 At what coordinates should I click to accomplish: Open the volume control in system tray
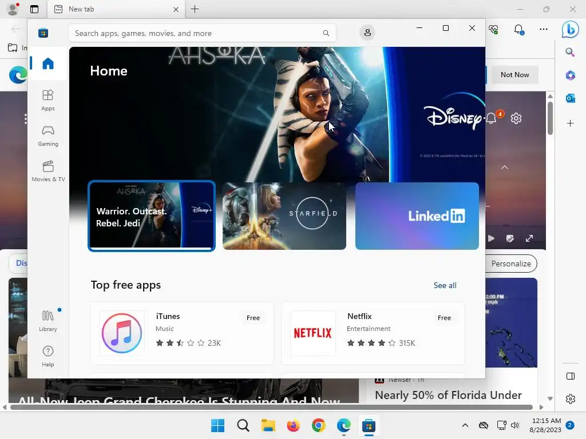click(515, 425)
